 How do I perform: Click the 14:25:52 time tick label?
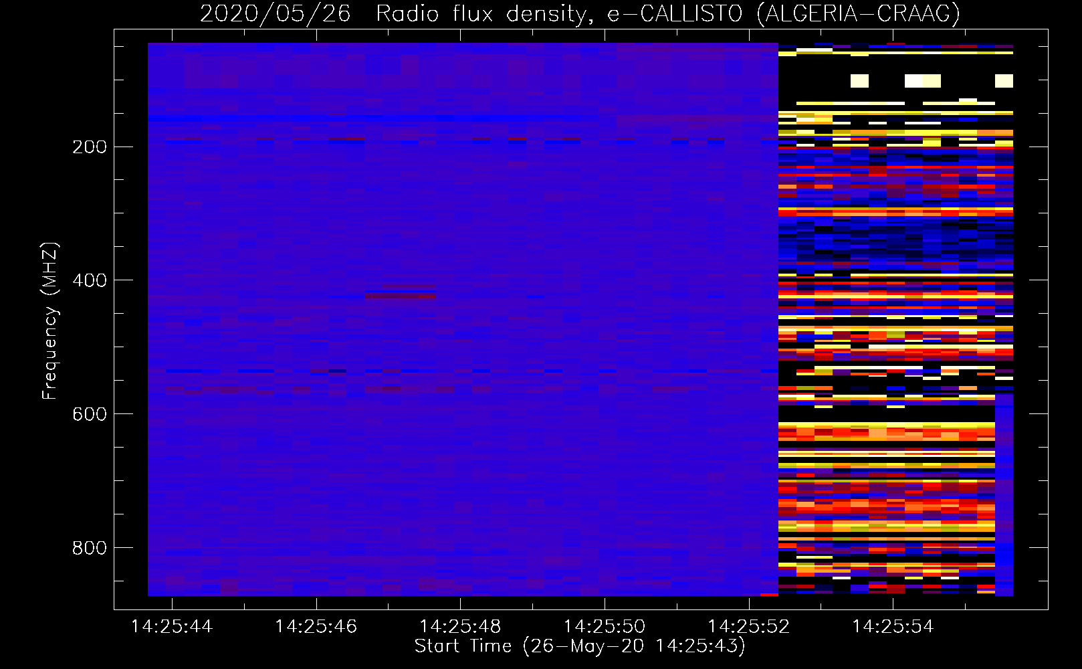tap(749, 627)
